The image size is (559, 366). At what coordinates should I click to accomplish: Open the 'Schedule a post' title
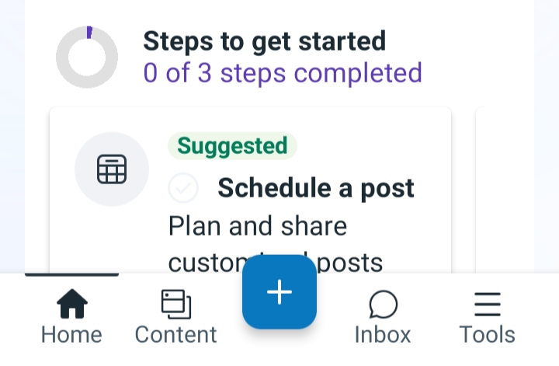pyautogui.click(x=316, y=188)
